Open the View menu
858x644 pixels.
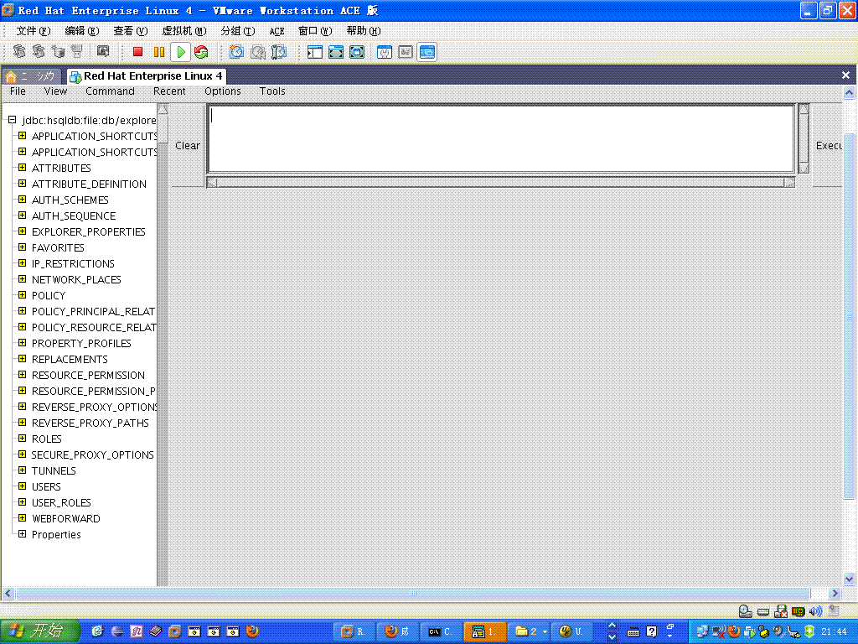55,91
